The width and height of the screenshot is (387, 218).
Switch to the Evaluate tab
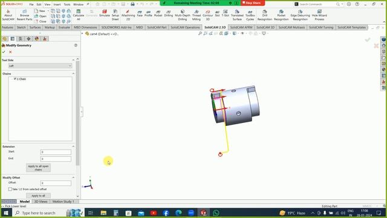pos(64,27)
